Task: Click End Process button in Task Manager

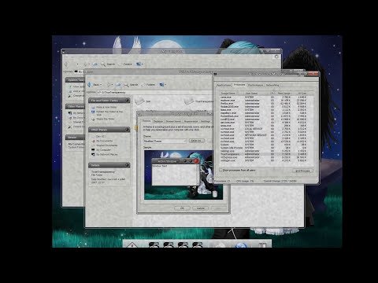Action: pos(302,171)
